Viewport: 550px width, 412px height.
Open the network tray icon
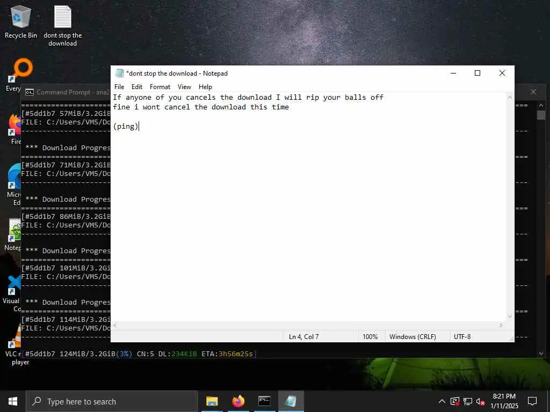point(468,401)
